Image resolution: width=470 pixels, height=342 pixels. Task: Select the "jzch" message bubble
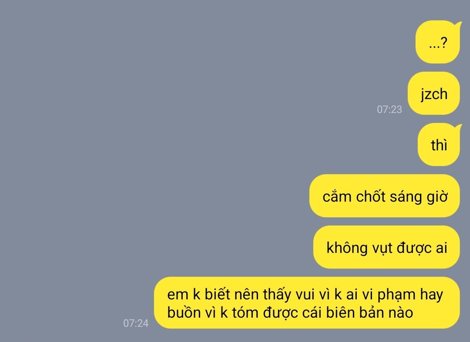click(x=433, y=93)
